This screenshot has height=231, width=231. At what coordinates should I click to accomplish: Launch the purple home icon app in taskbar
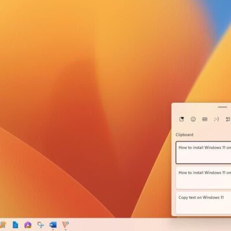pos(28,225)
